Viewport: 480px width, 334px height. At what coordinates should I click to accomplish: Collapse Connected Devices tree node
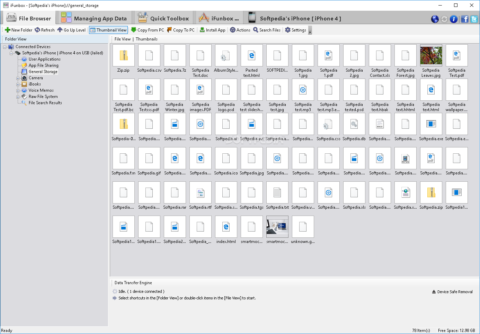point(5,47)
